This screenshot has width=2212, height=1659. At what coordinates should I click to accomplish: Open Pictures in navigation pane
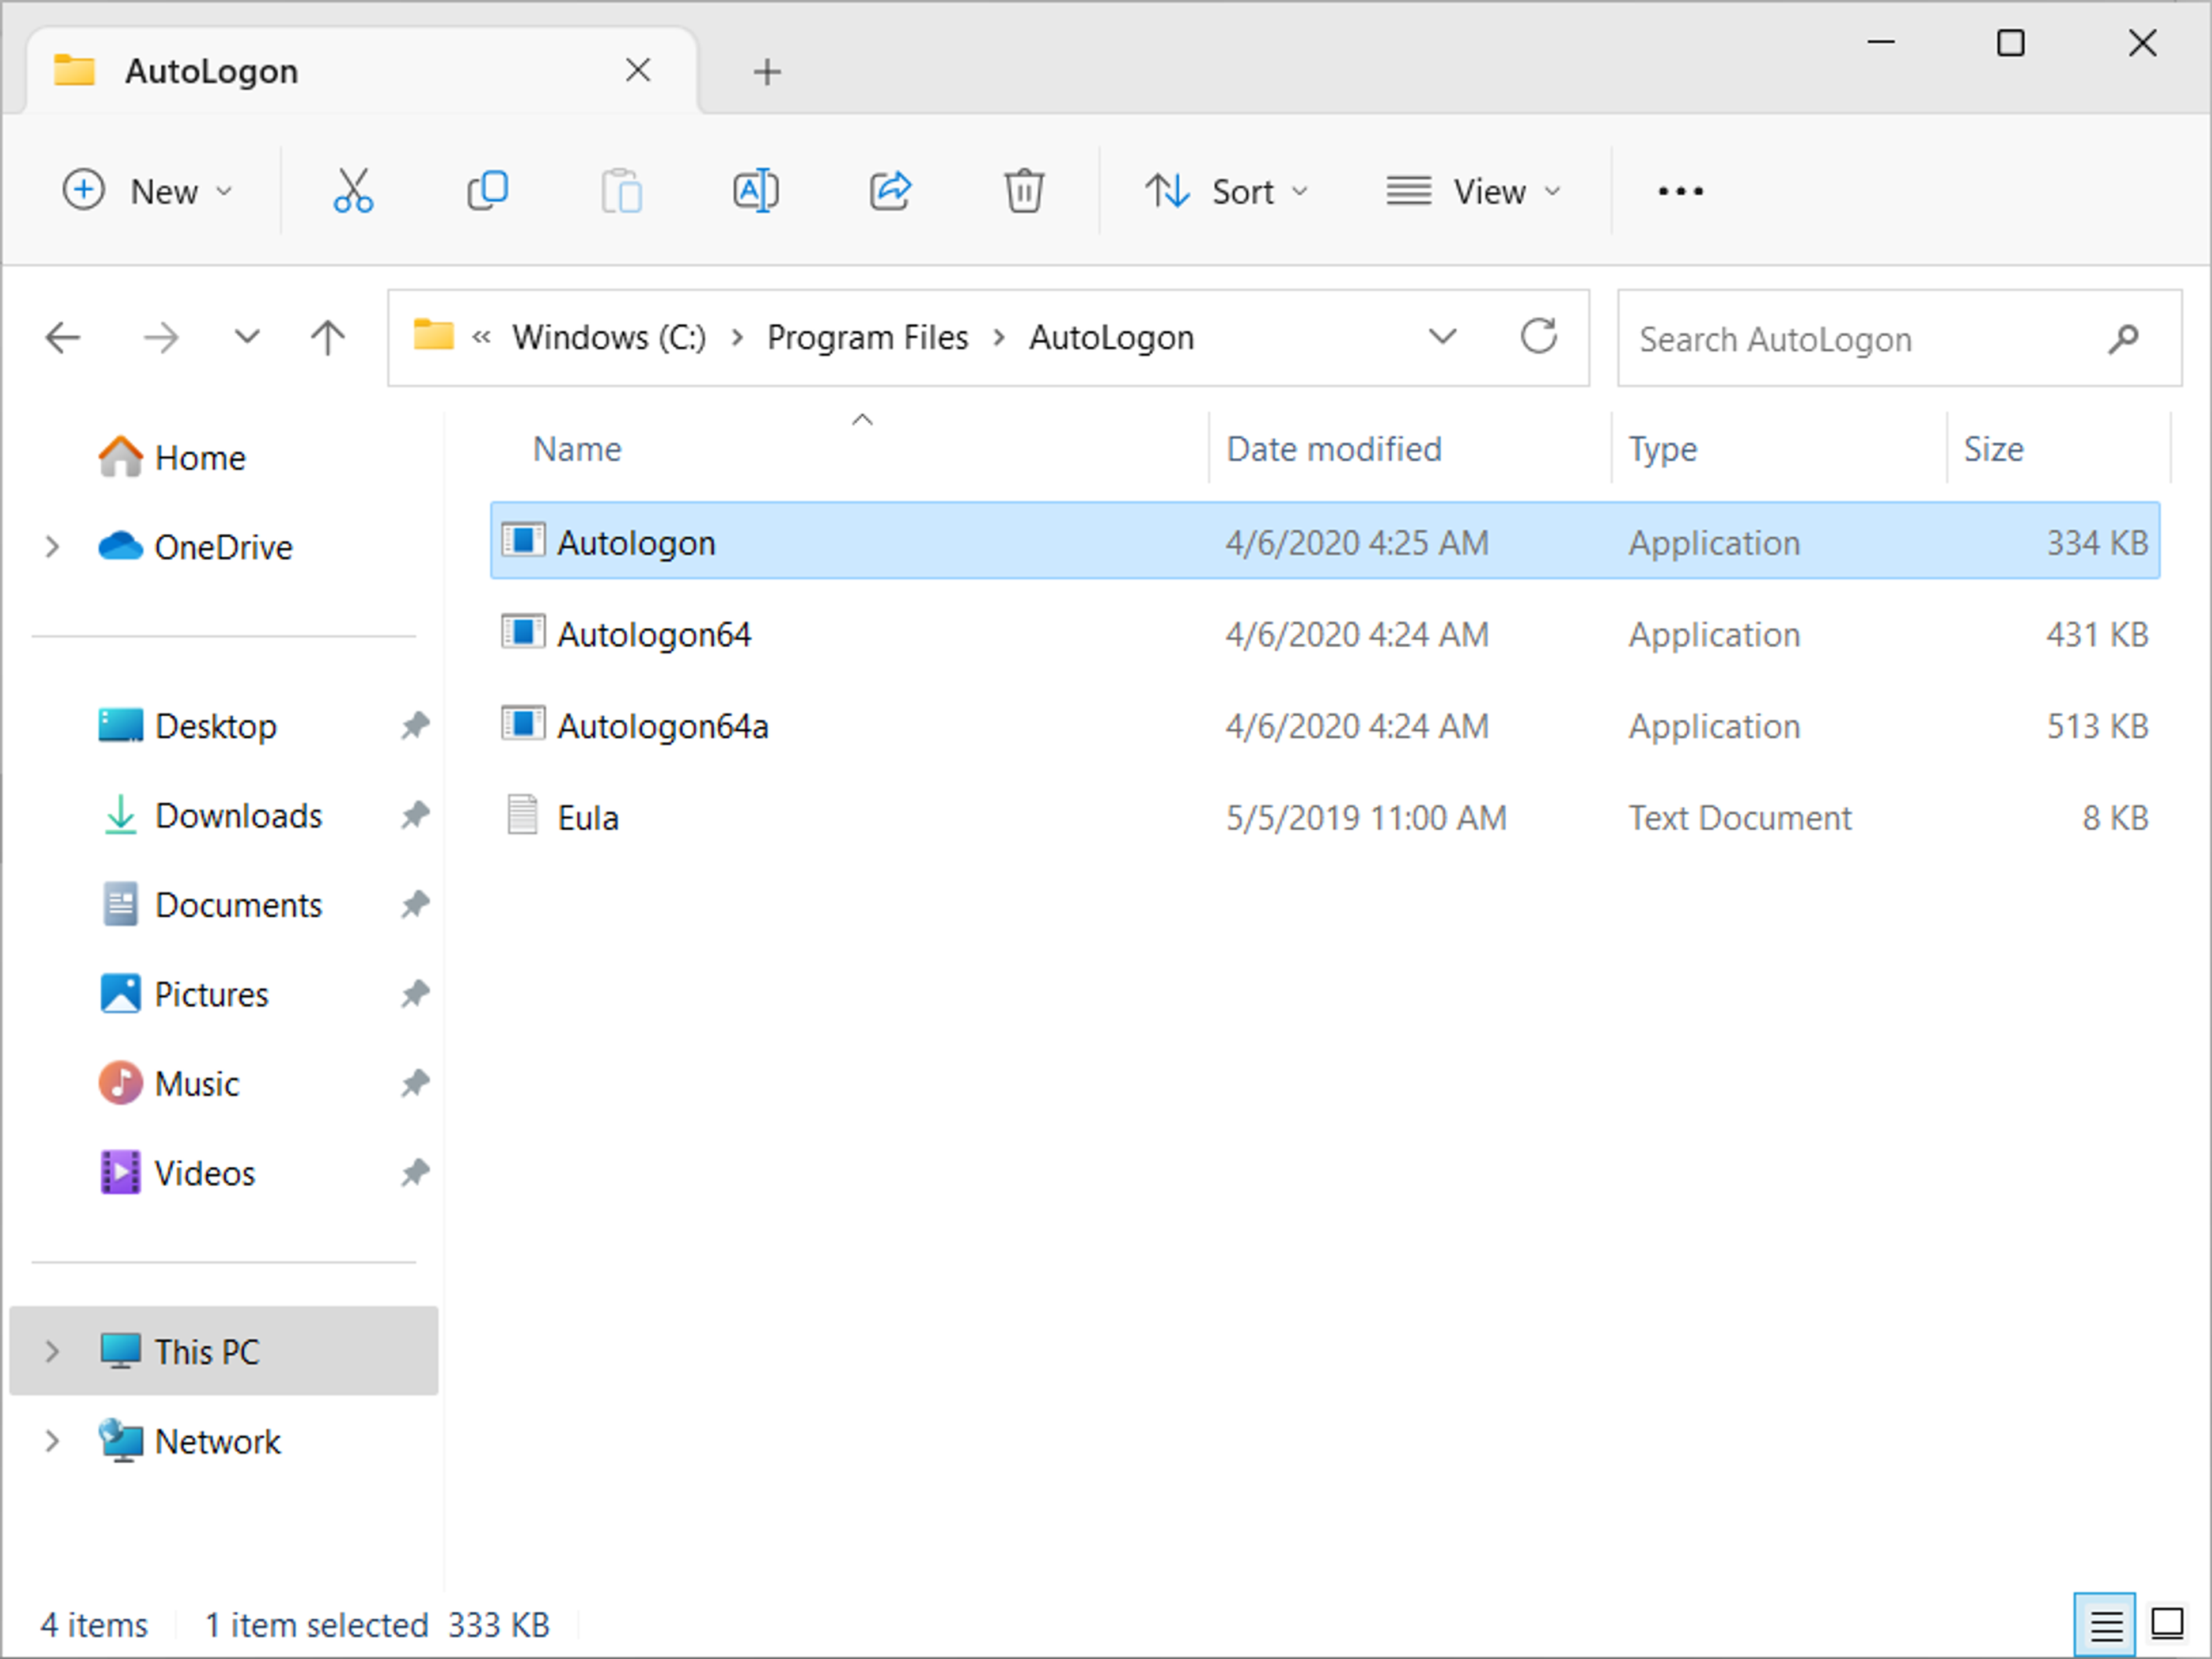pyautogui.click(x=184, y=994)
